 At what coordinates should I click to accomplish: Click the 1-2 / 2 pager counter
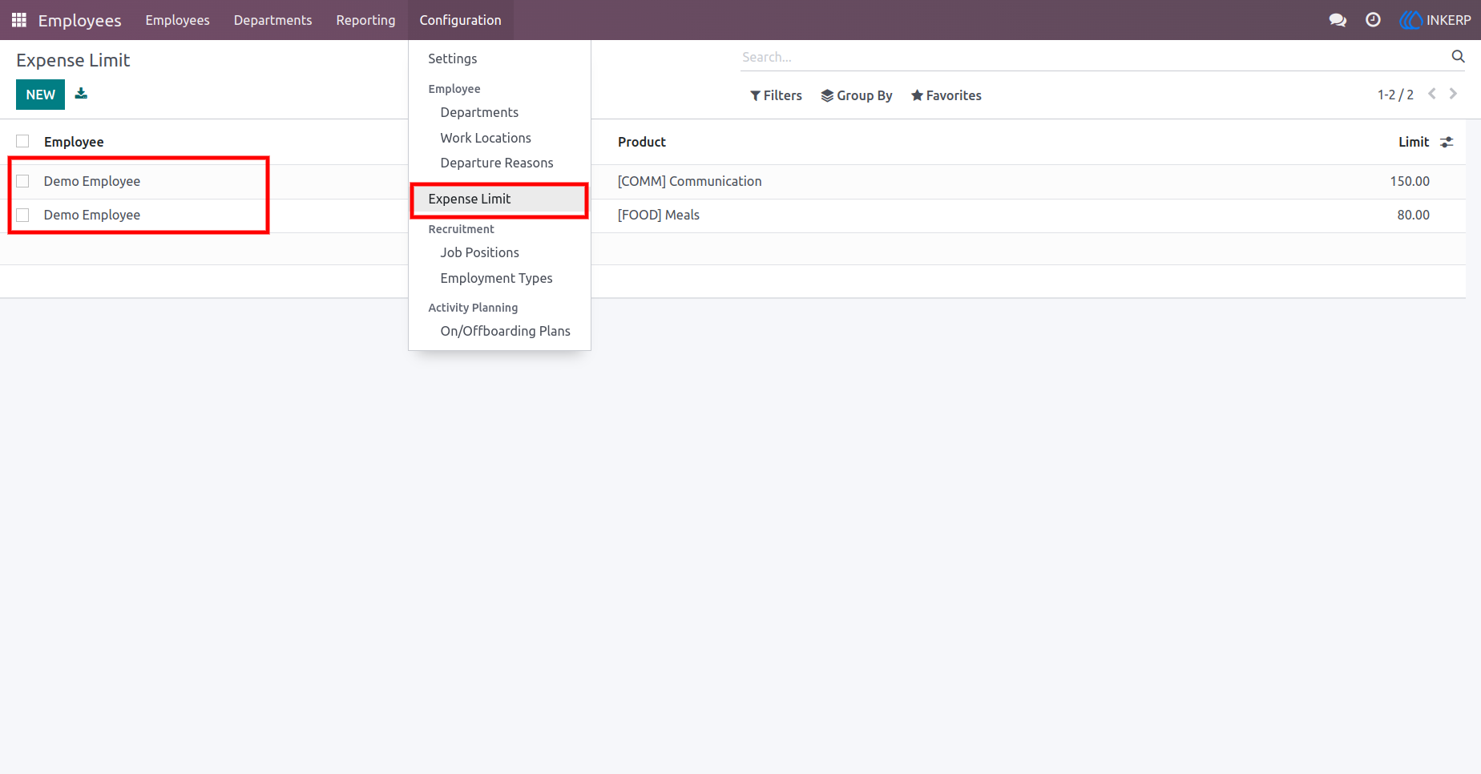click(x=1395, y=95)
